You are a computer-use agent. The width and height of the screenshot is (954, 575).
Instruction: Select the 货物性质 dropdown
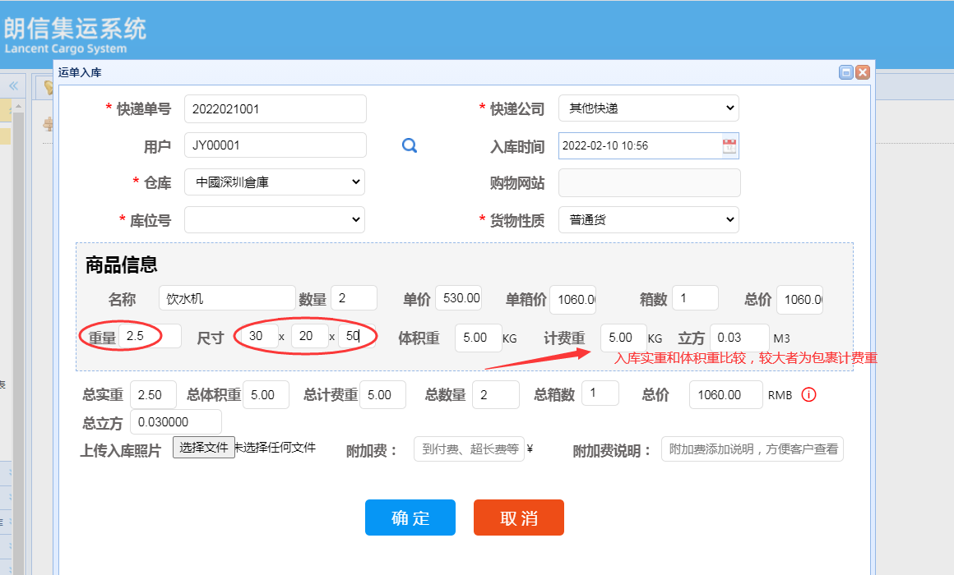click(x=648, y=220)
